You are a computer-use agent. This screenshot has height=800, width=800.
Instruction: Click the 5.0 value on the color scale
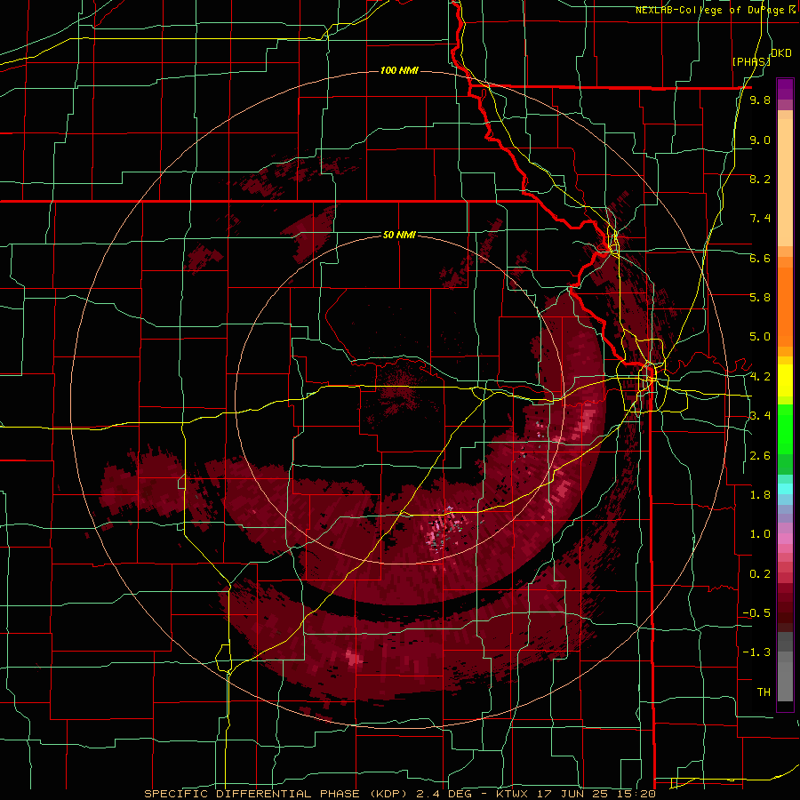[x=760, y=337]
